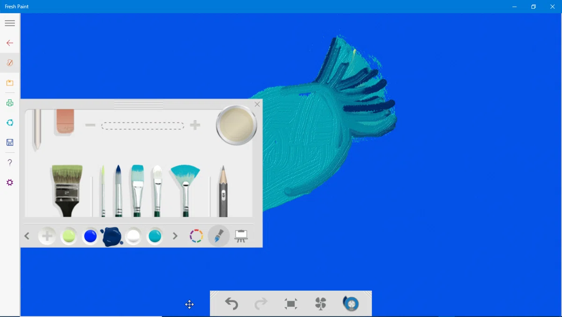562x317 pixels.
Task: Go back with the red arrow
Action: click(10, 43)
